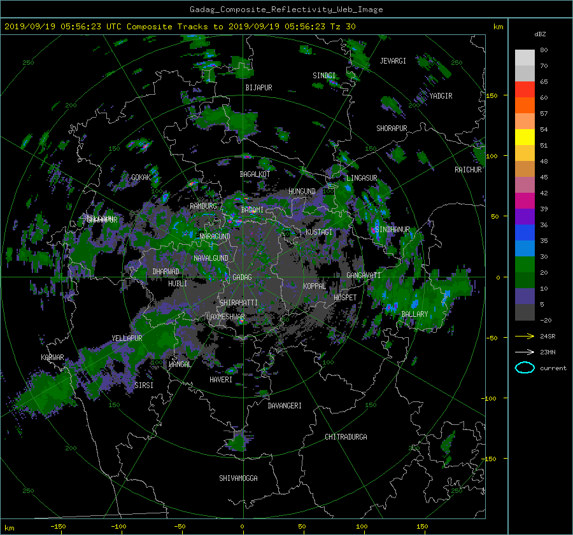This screenshot has width=573, height=535.
Task: Click the HUBLI city label
Action: point(178,283)
